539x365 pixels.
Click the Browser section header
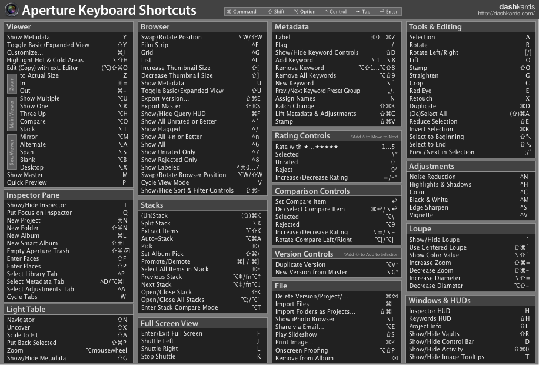[x=202, y=27]
